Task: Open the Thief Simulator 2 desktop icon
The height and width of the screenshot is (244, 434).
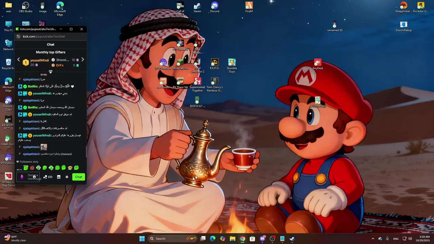Action: pyautogui.click(x=197, y=65)
